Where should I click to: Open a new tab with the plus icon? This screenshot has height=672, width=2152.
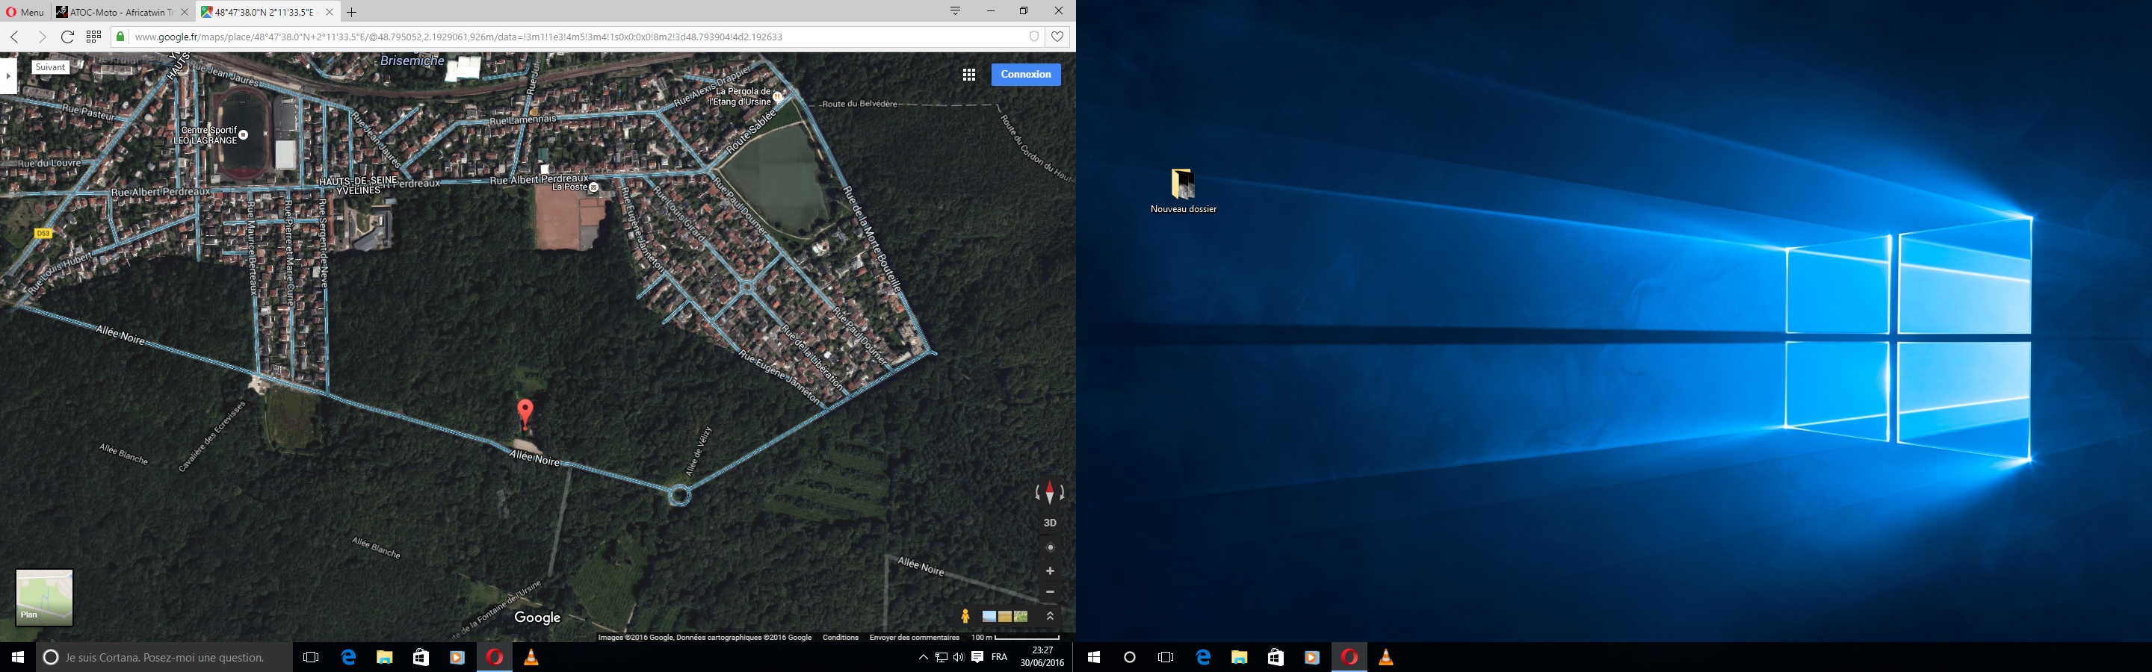click(352, 13)
